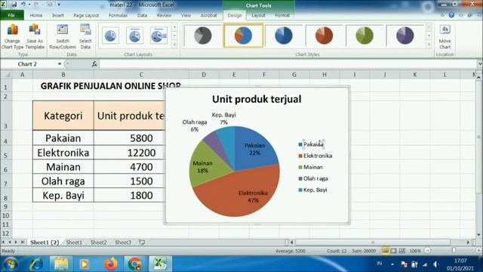Viewport: 483px width, 272px height.
Task: Apply the blue pie chart style
Action: 284,36
